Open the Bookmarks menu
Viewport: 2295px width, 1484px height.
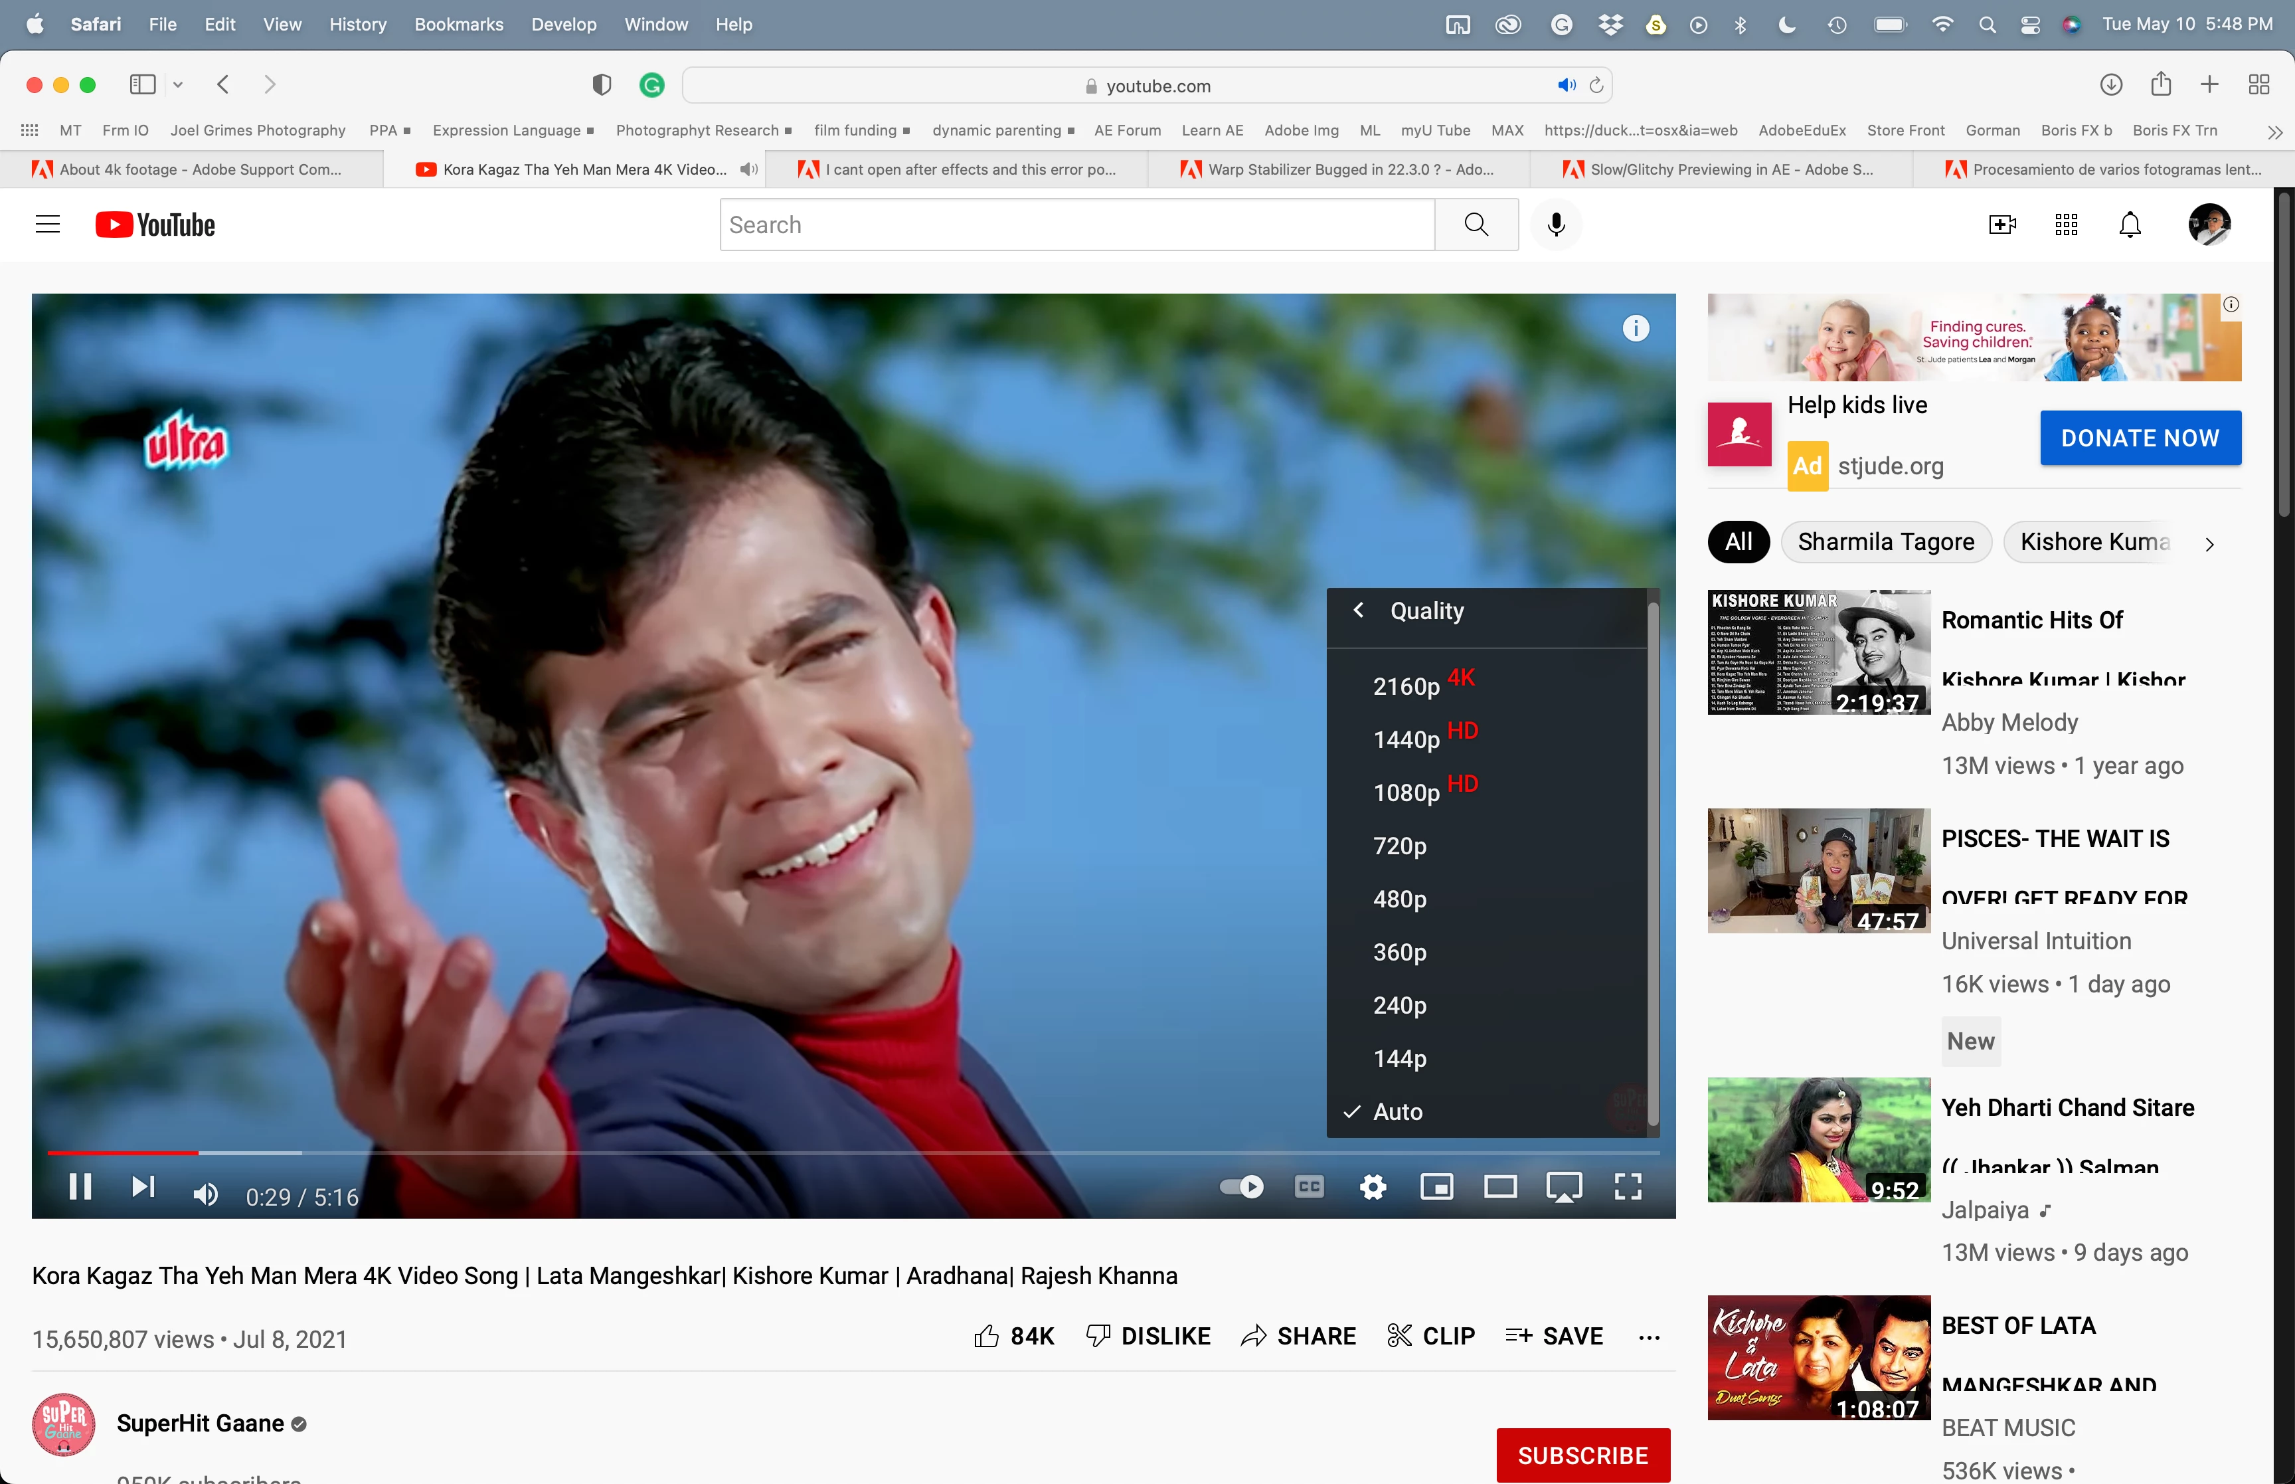pyautogui.click(x=458, y=24)
